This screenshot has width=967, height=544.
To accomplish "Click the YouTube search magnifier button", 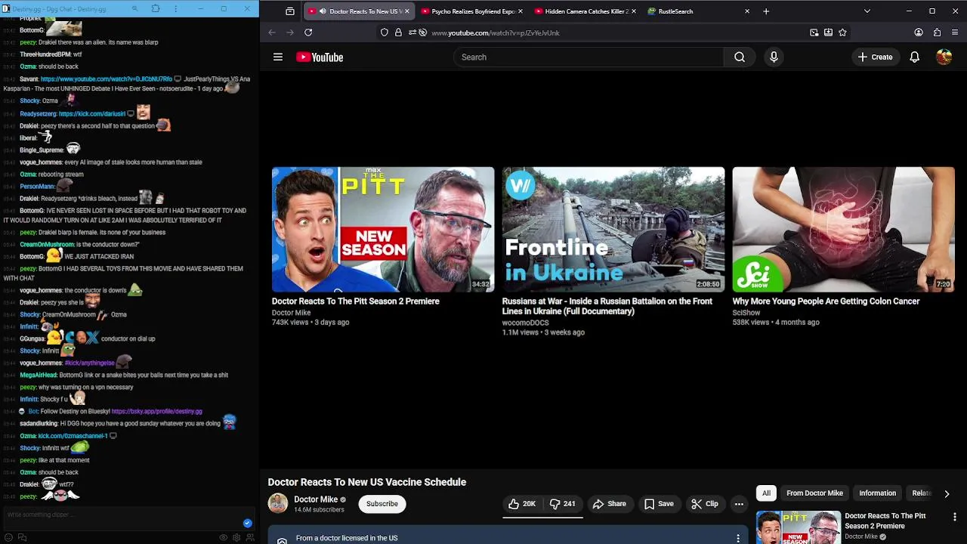I will point(740,57).
